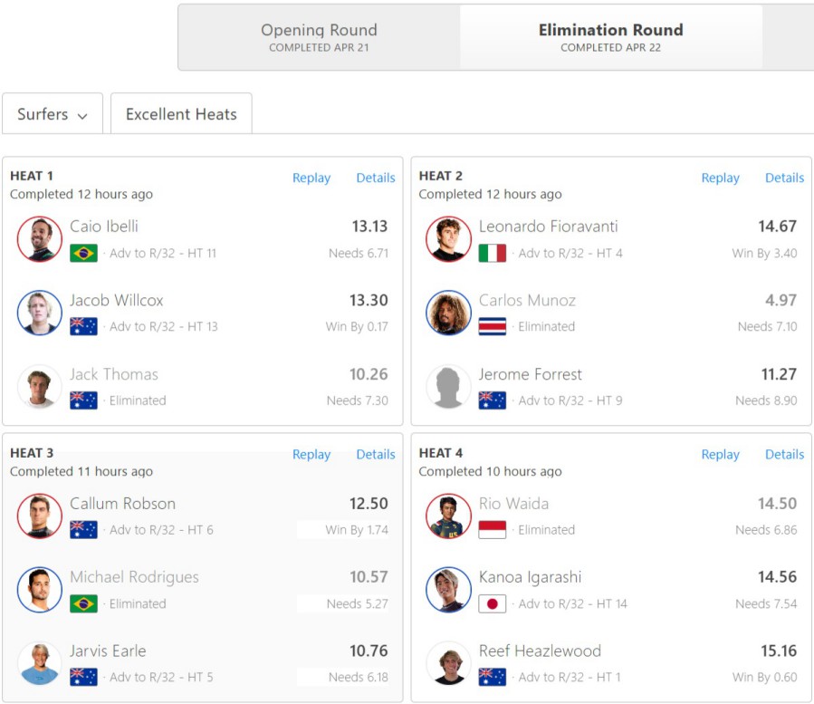Click the chevron arrow in Surfers
This screenshot has height=704, width=814.
click(82, 116)
